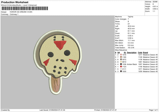Click the Amber Black 1338 color swatch
The height and width of the screenshot is (112, 159).
[121, 64]
